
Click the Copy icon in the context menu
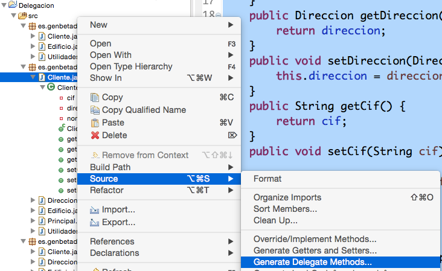pos(95,98)
